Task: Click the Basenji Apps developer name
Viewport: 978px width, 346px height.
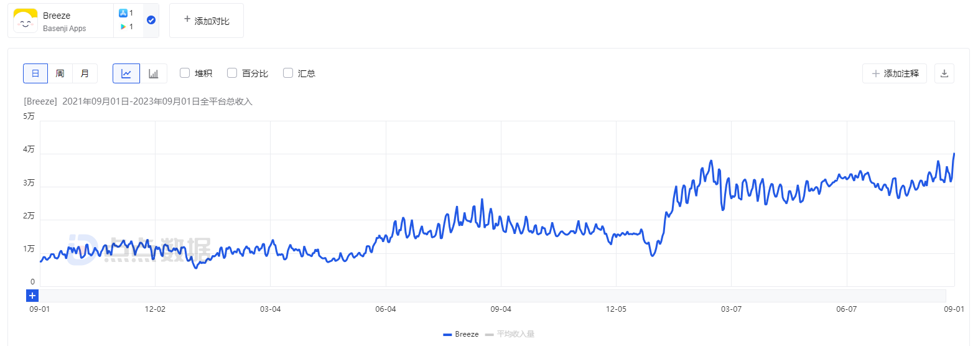Action: [x=65, y=29]
